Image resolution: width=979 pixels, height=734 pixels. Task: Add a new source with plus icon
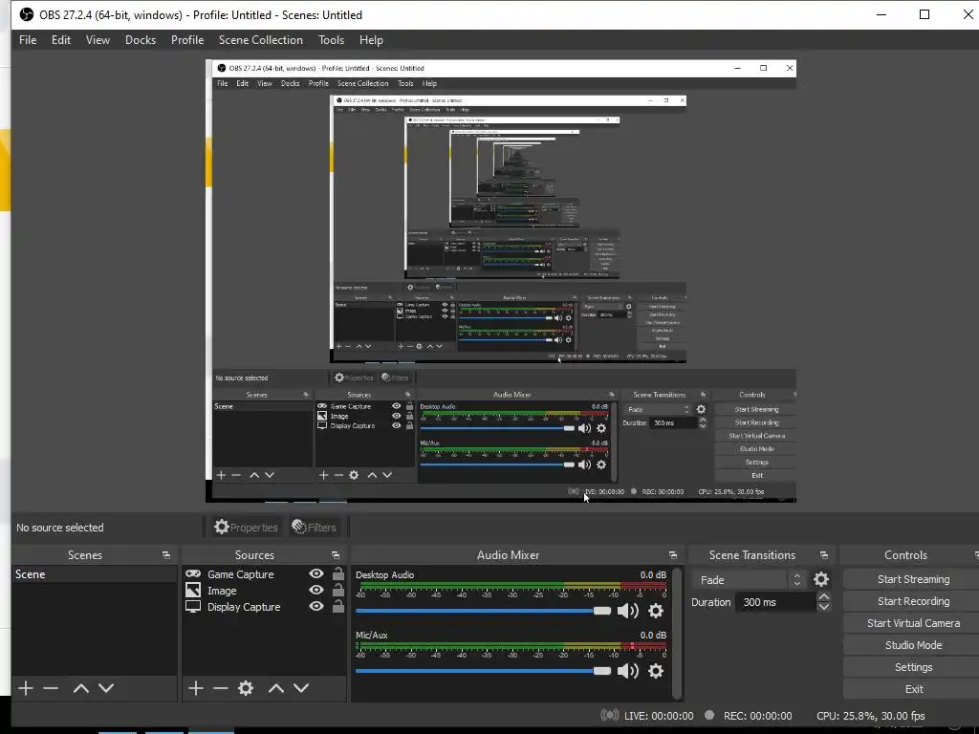pos(196,688)
